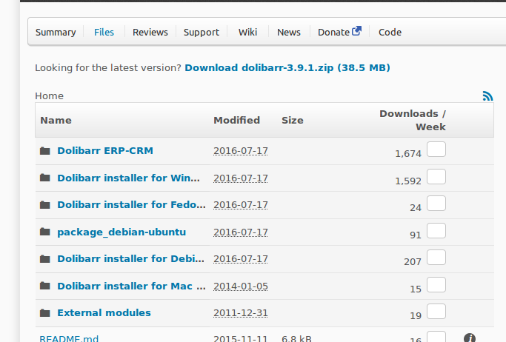
Task: Click the external link icon next to Donate
Action: (x=356, y=31)
